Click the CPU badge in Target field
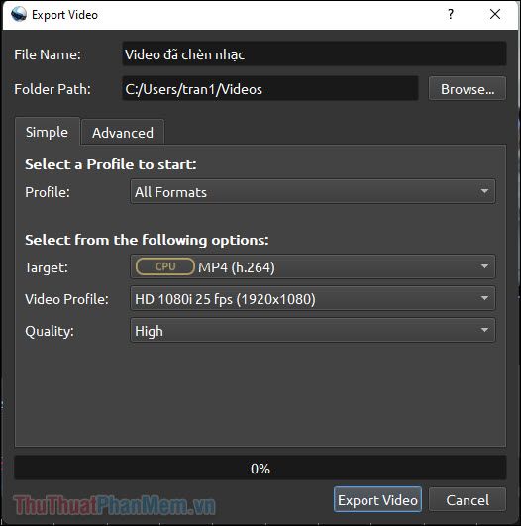Viewport: 521px width, 526px height. [x=165, y=266]
